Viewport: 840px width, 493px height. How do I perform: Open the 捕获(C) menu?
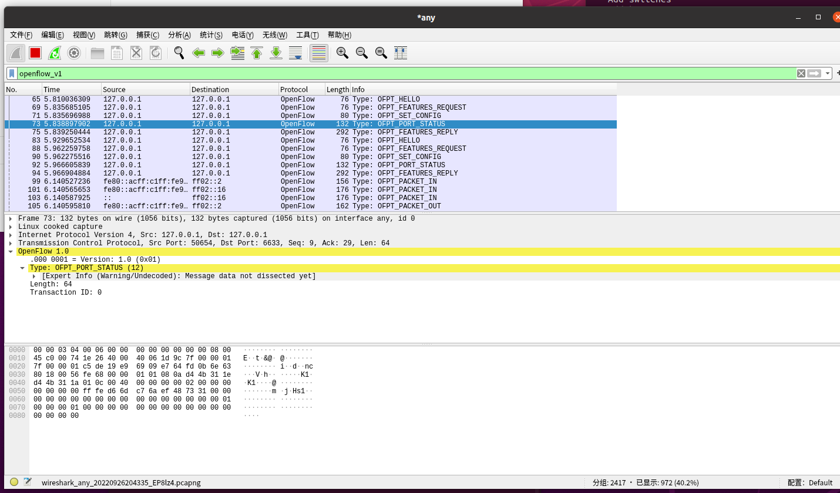(147, 35)
